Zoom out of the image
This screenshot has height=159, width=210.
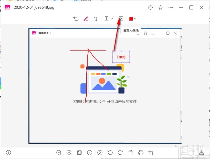coord(59,153)
